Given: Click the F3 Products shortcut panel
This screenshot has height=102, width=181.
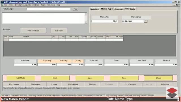Looking at the screenshot, I should [x=36, y=84].
